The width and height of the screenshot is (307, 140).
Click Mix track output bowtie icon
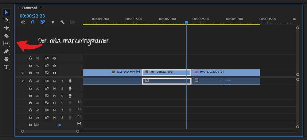coord(79,123)
